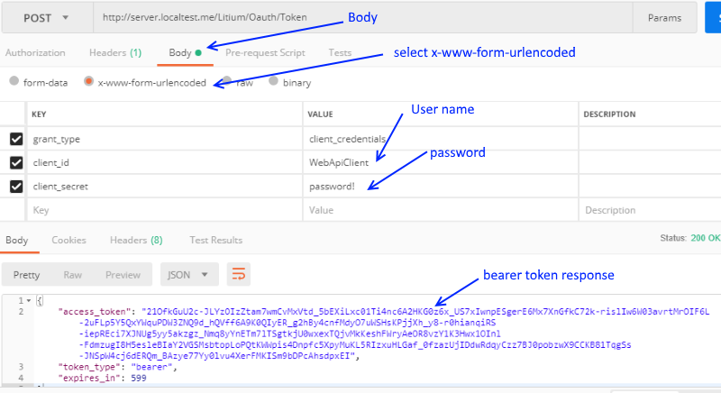Click the empty Key input field

pyautogui.click(x=165, y=210)
